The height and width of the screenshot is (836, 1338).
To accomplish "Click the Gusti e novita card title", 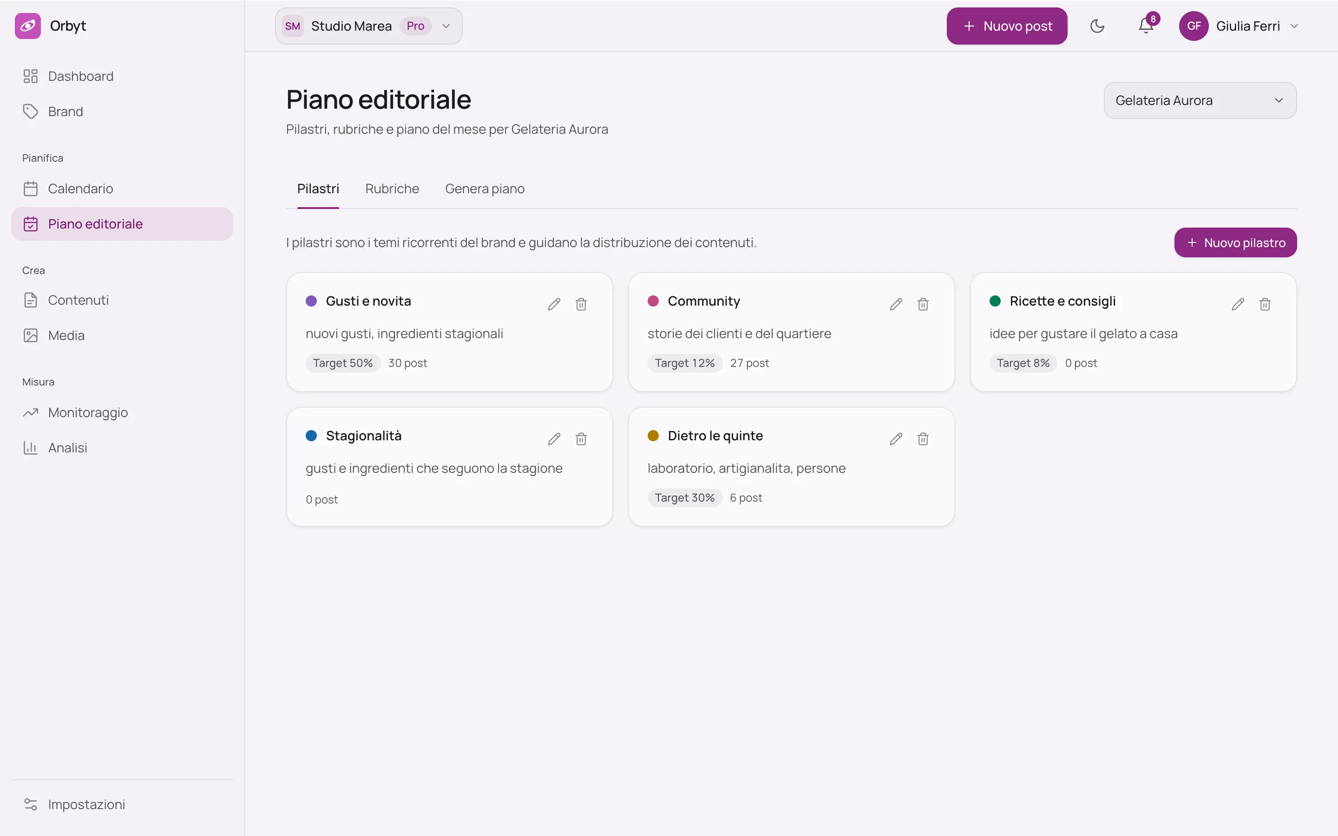I will pos(368,301).
